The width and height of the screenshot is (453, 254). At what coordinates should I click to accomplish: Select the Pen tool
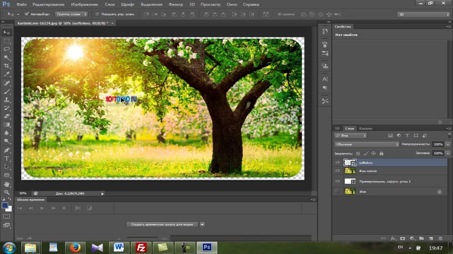click(x=7, y=150)
